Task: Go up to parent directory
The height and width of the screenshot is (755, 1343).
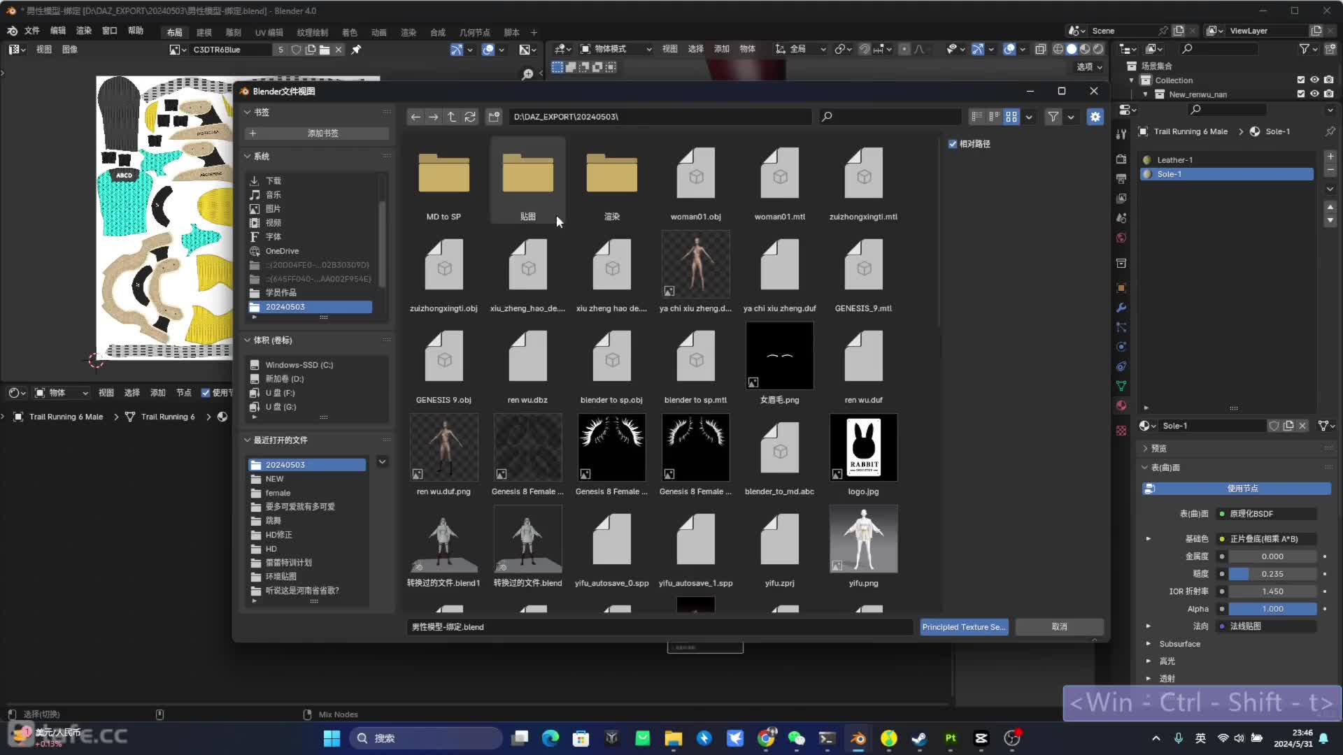Action: (452, 117)
